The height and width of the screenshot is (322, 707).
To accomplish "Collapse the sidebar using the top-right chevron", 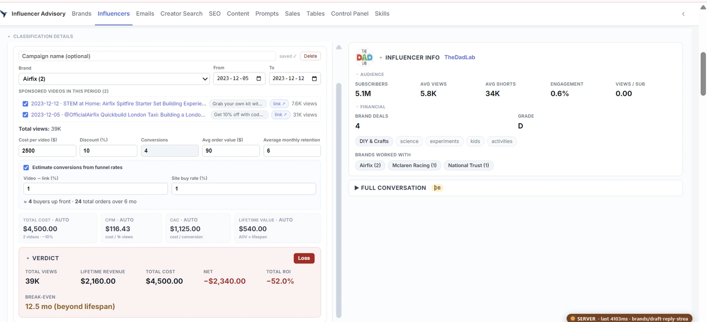I will click(683, 14).
